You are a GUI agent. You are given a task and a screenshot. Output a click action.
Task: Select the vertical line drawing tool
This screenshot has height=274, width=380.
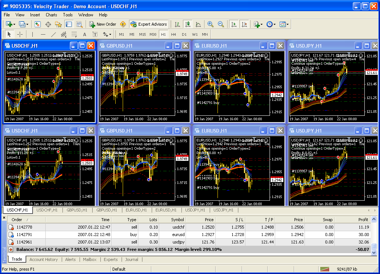[x=32, y=34]
